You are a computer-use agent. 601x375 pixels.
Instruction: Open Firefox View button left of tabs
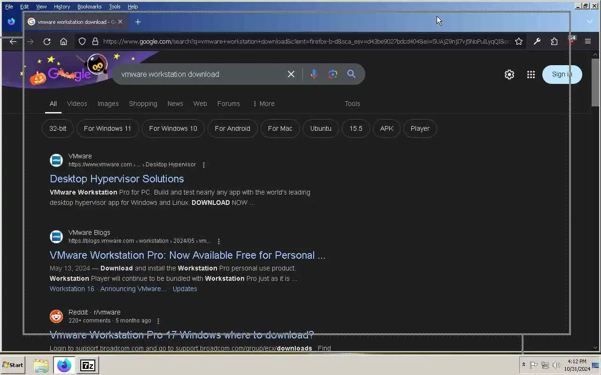pos(11,22)
